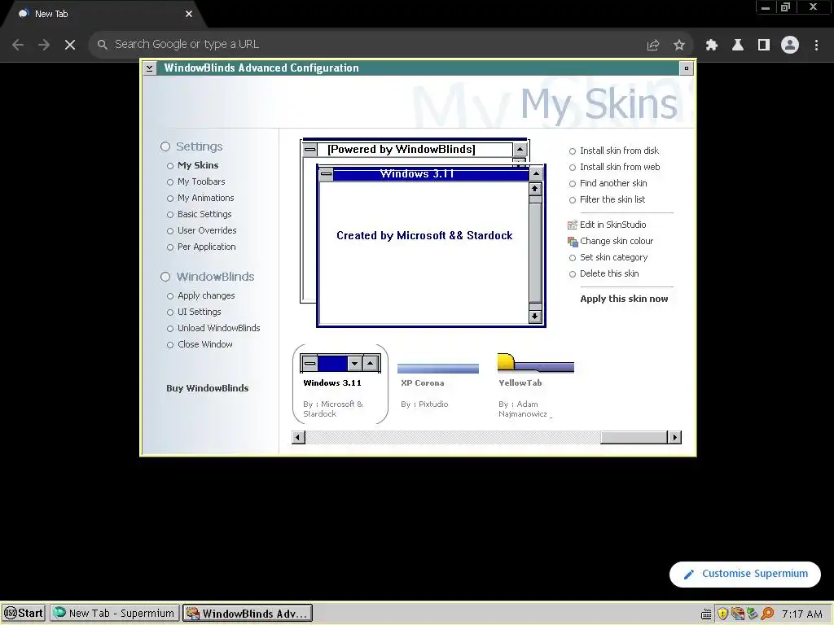Click the Edit in SkinStudio icon
The width and height of the screenshot is (834, 625).
pyautogui.click(x=573, y=225)
